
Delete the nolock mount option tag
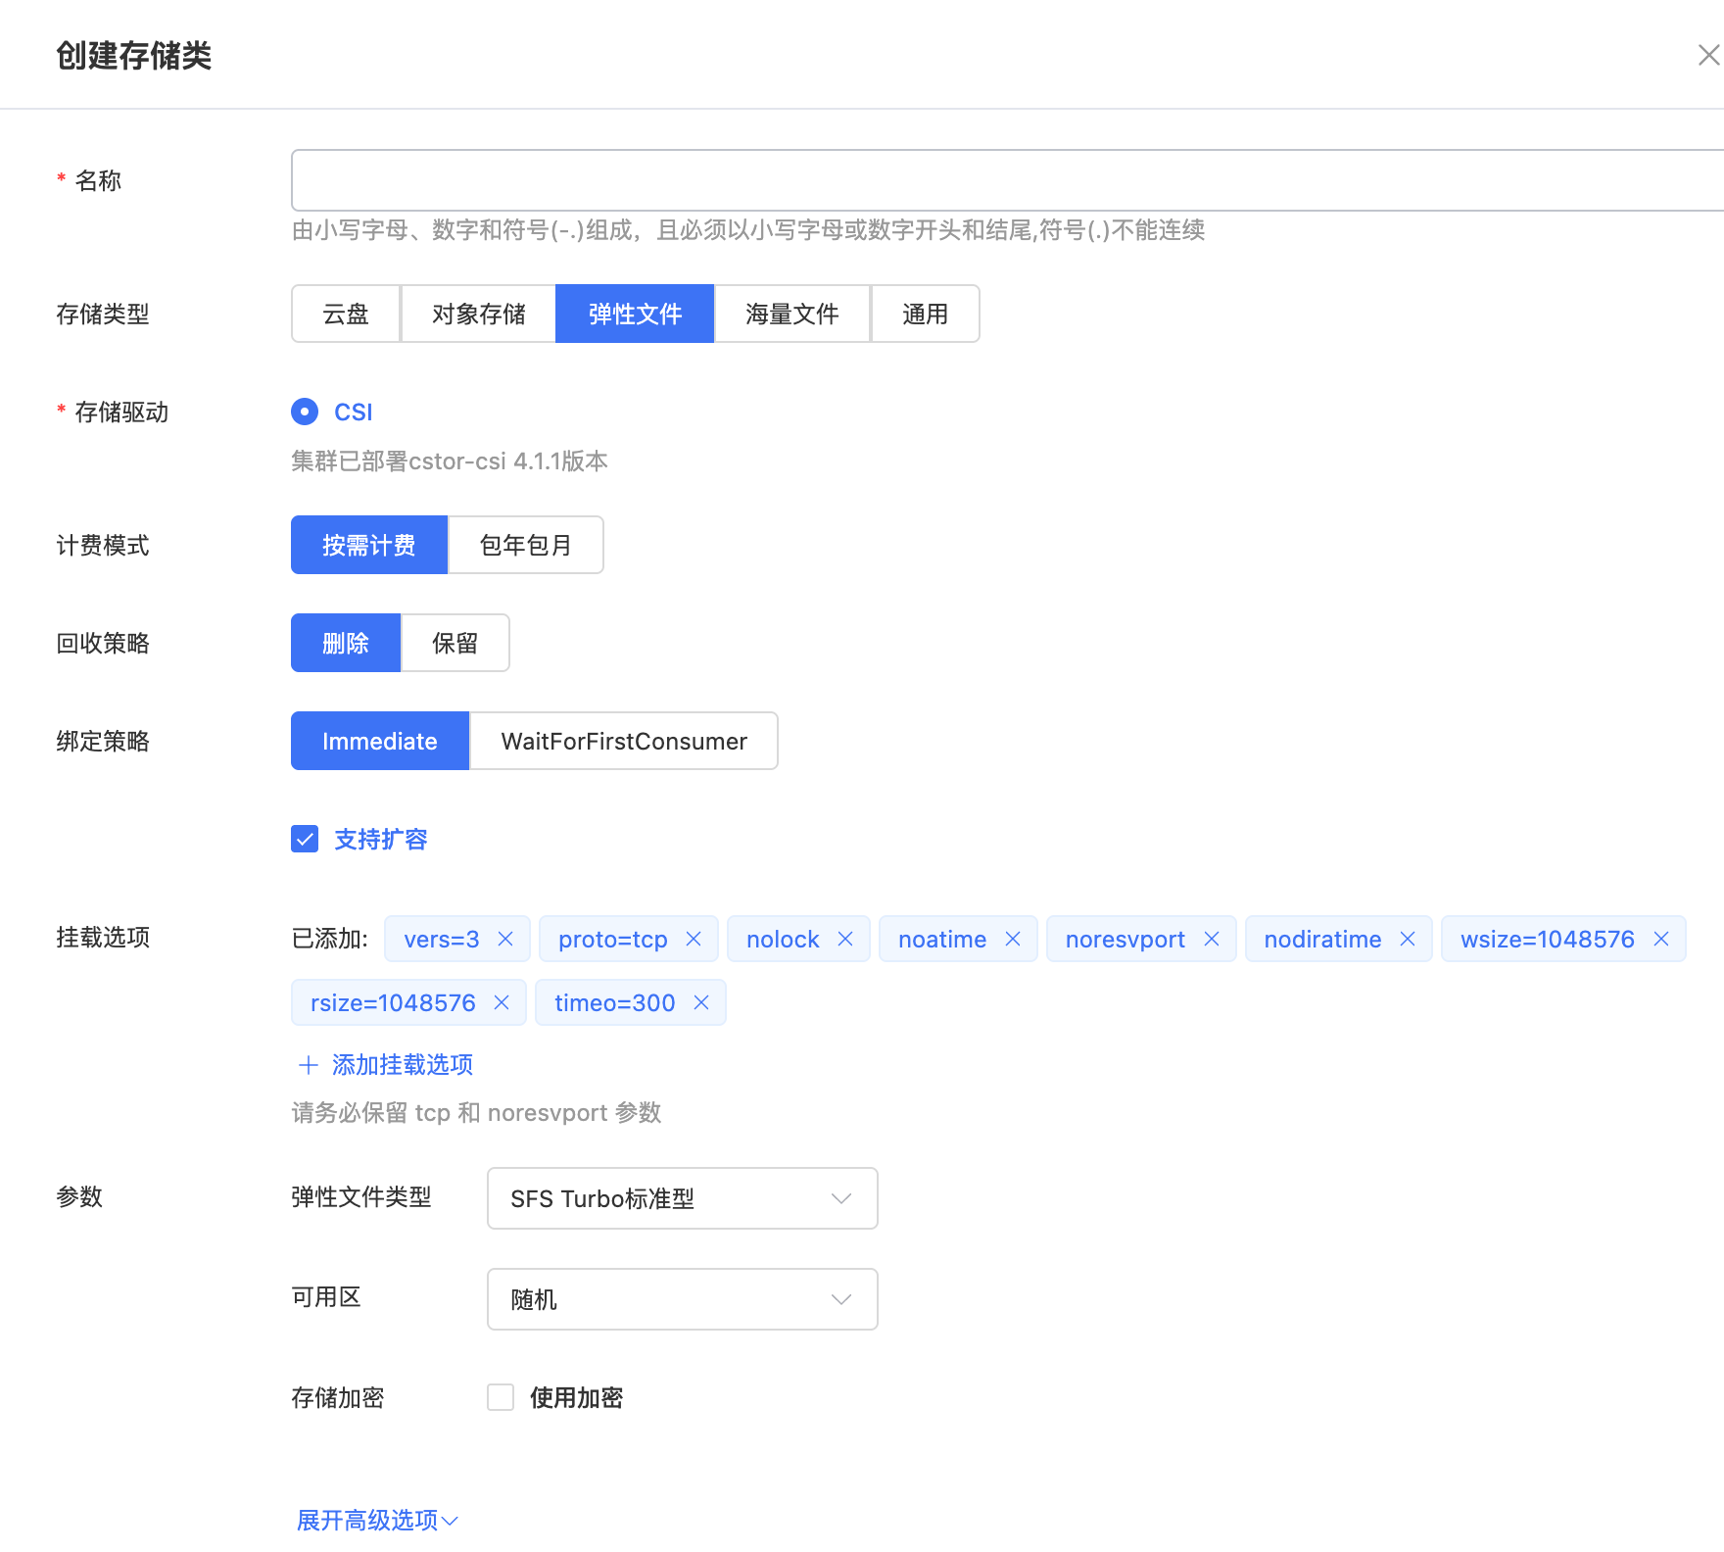click(845, 939)
